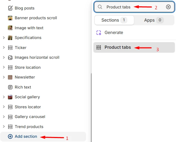Click the Trend products section icon
The width and height of the screenshot is (176, 142).
click(10, 127)
